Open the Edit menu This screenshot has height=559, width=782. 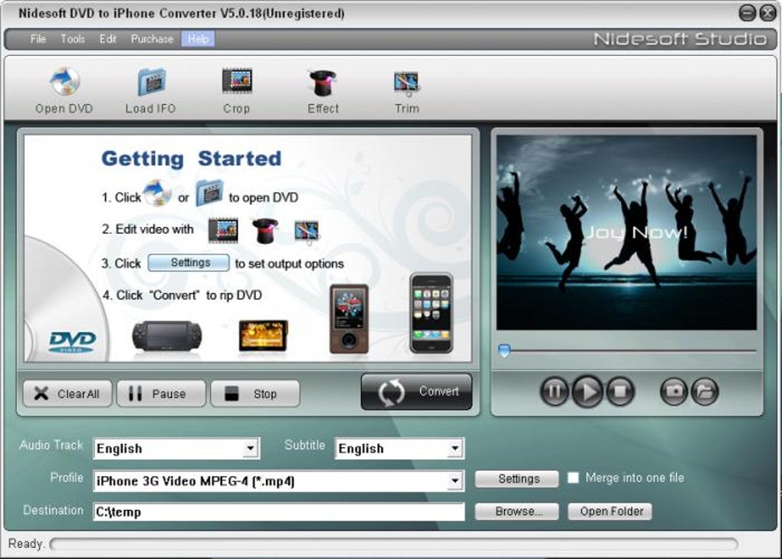[x=108, y=39]
